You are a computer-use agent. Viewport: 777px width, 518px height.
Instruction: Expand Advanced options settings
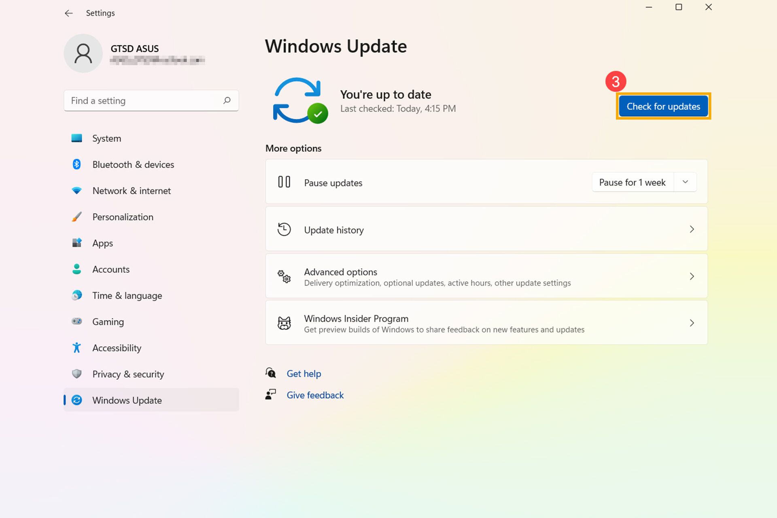click(486, 276)
